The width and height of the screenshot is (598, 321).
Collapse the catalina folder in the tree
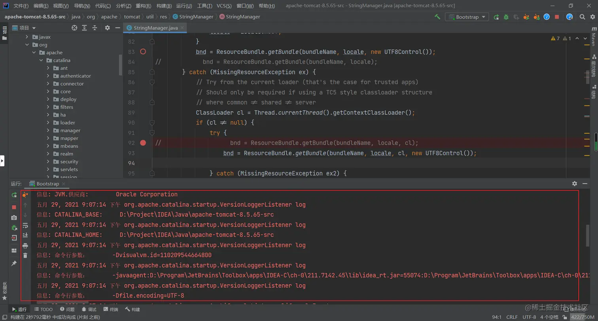tap(42, 61)
